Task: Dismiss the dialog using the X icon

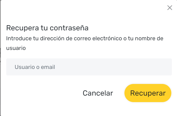Action: point(170,8)
